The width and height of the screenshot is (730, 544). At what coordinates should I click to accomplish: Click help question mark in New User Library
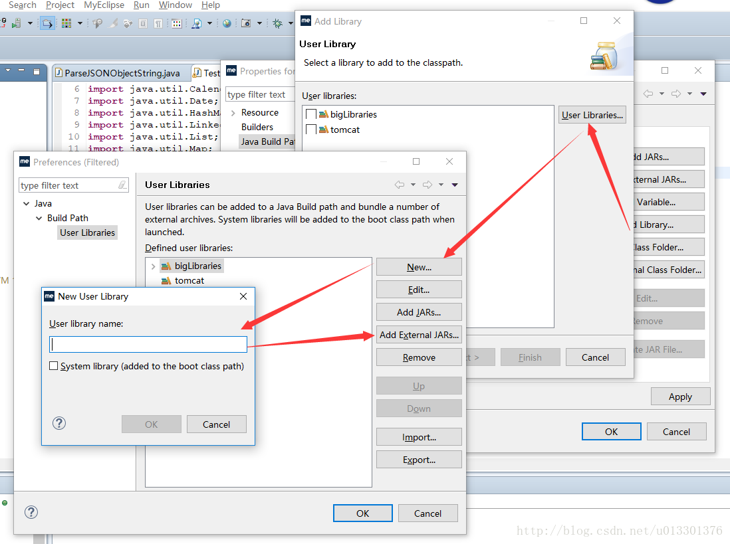point(59,423)
